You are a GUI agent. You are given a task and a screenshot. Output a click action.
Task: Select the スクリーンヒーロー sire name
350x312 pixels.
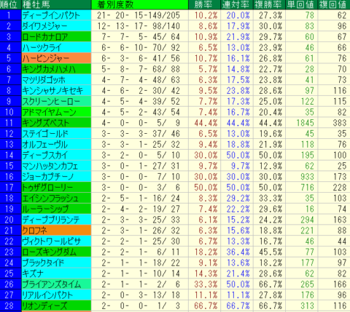pos(51,102)
